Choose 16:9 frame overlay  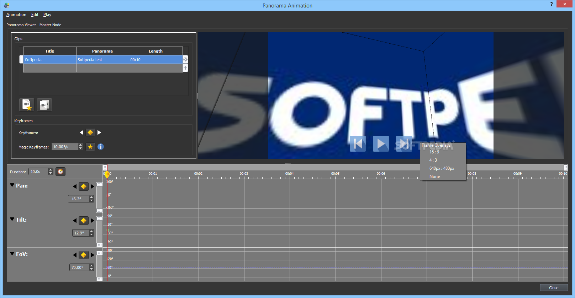[434, 152]
